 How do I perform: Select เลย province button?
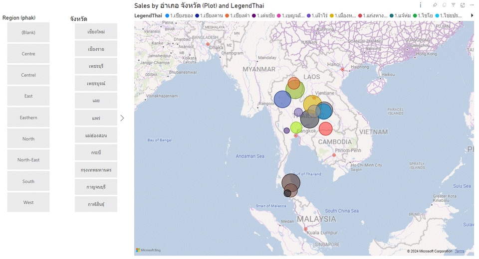point(96,101)
